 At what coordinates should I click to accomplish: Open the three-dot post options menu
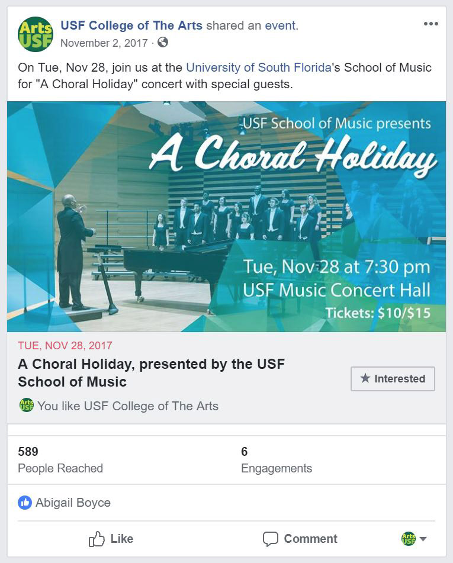point(431,24)
